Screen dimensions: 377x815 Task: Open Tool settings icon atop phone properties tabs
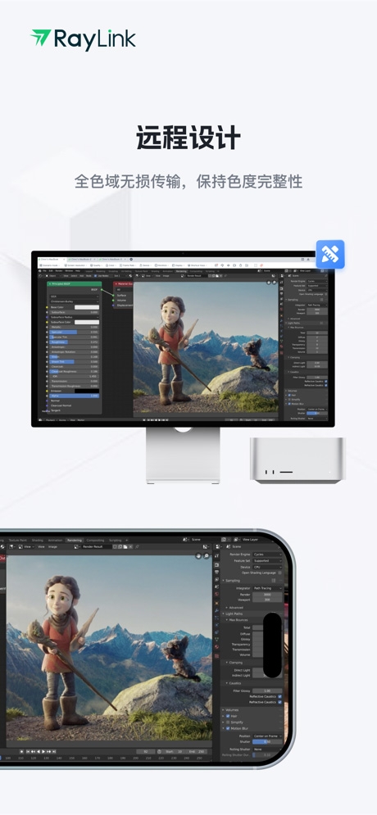[x=217, y=555]
